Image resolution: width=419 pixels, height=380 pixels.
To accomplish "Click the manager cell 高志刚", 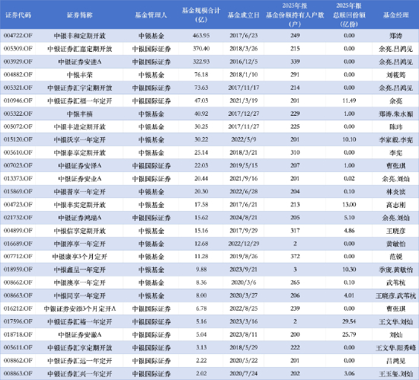I will pyautogui.click(x=395, y=205).
